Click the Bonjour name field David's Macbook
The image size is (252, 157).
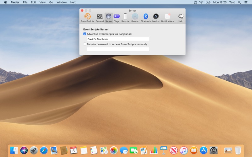click(118, 39)
